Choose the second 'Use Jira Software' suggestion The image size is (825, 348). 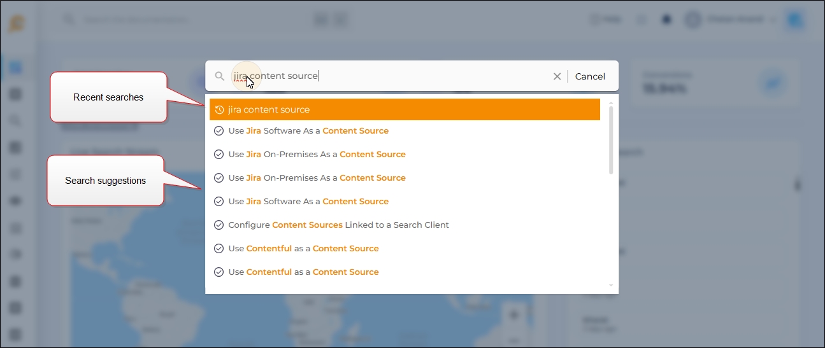pos(308,202)
